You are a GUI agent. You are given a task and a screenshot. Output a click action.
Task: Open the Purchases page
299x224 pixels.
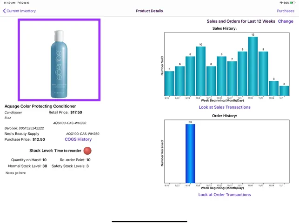(x=286, y=11)
